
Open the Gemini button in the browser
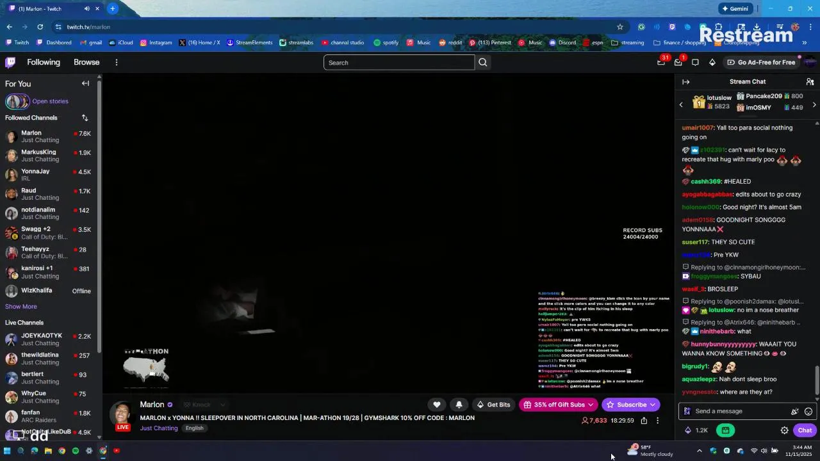pyautogui.click(x=735, y=9)
